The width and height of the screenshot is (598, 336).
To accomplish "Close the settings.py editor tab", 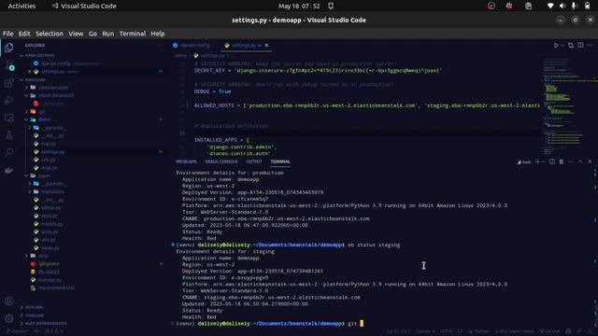I will (266, 46).
